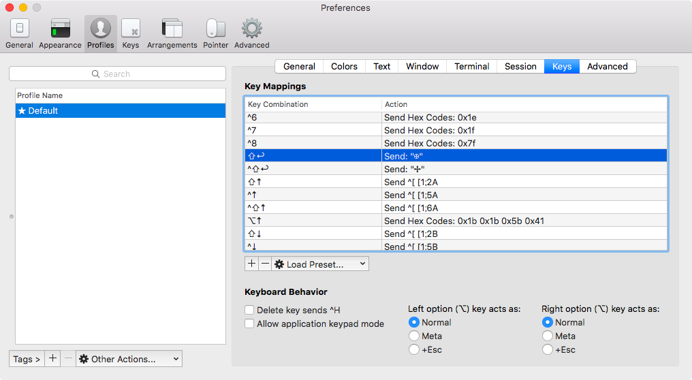Add a new profile with plus button
692x380 pixels.
pos(52,358)
